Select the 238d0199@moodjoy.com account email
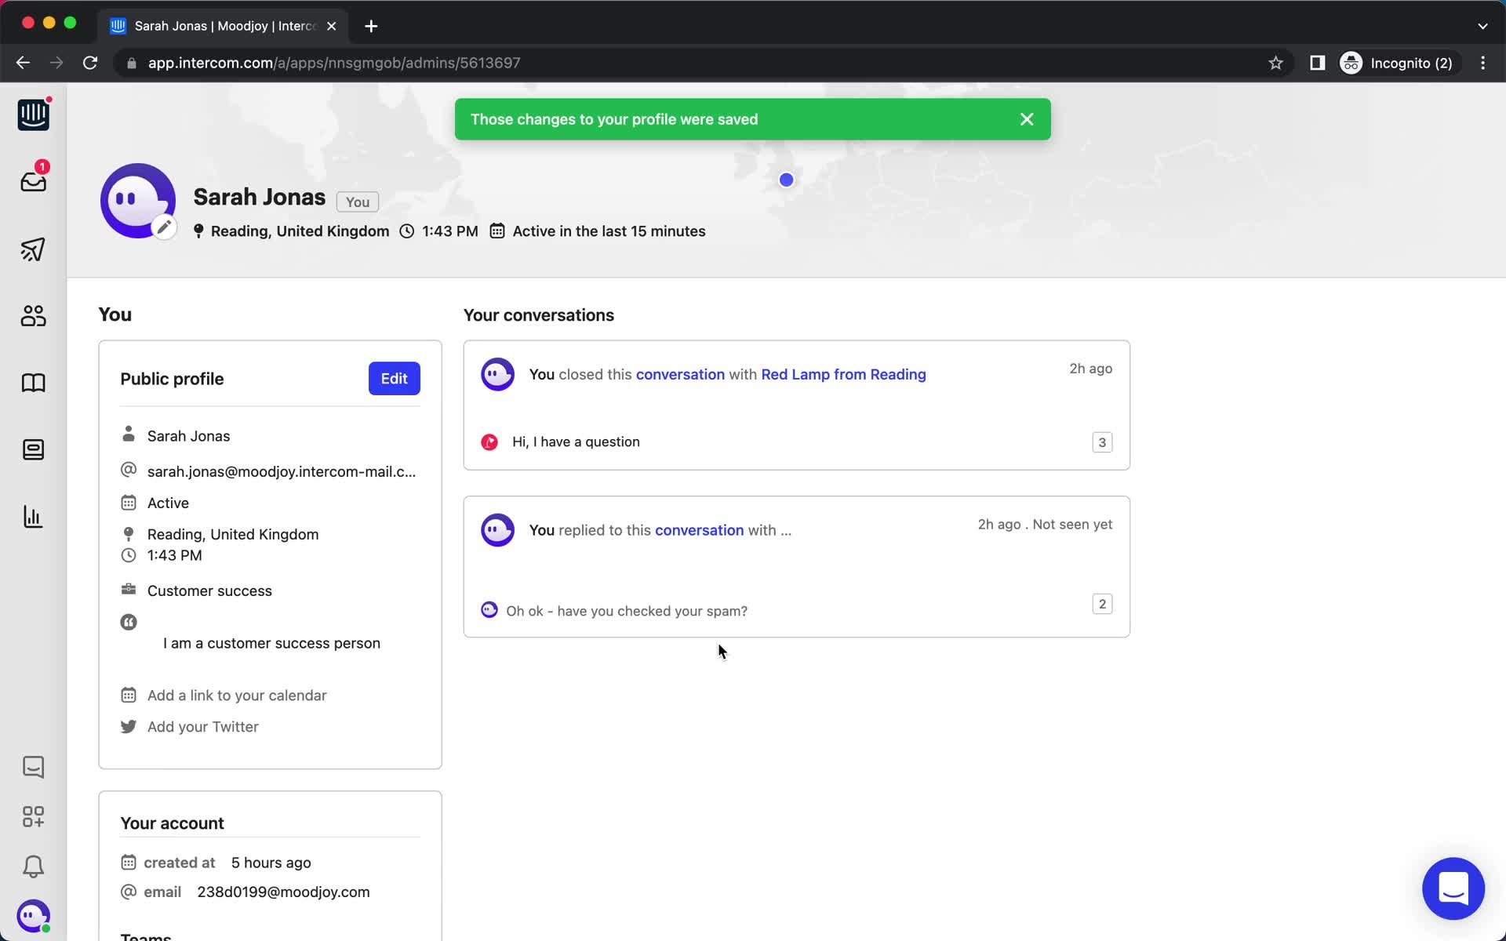The image size is (1506, 941). [x=283, y=892]
